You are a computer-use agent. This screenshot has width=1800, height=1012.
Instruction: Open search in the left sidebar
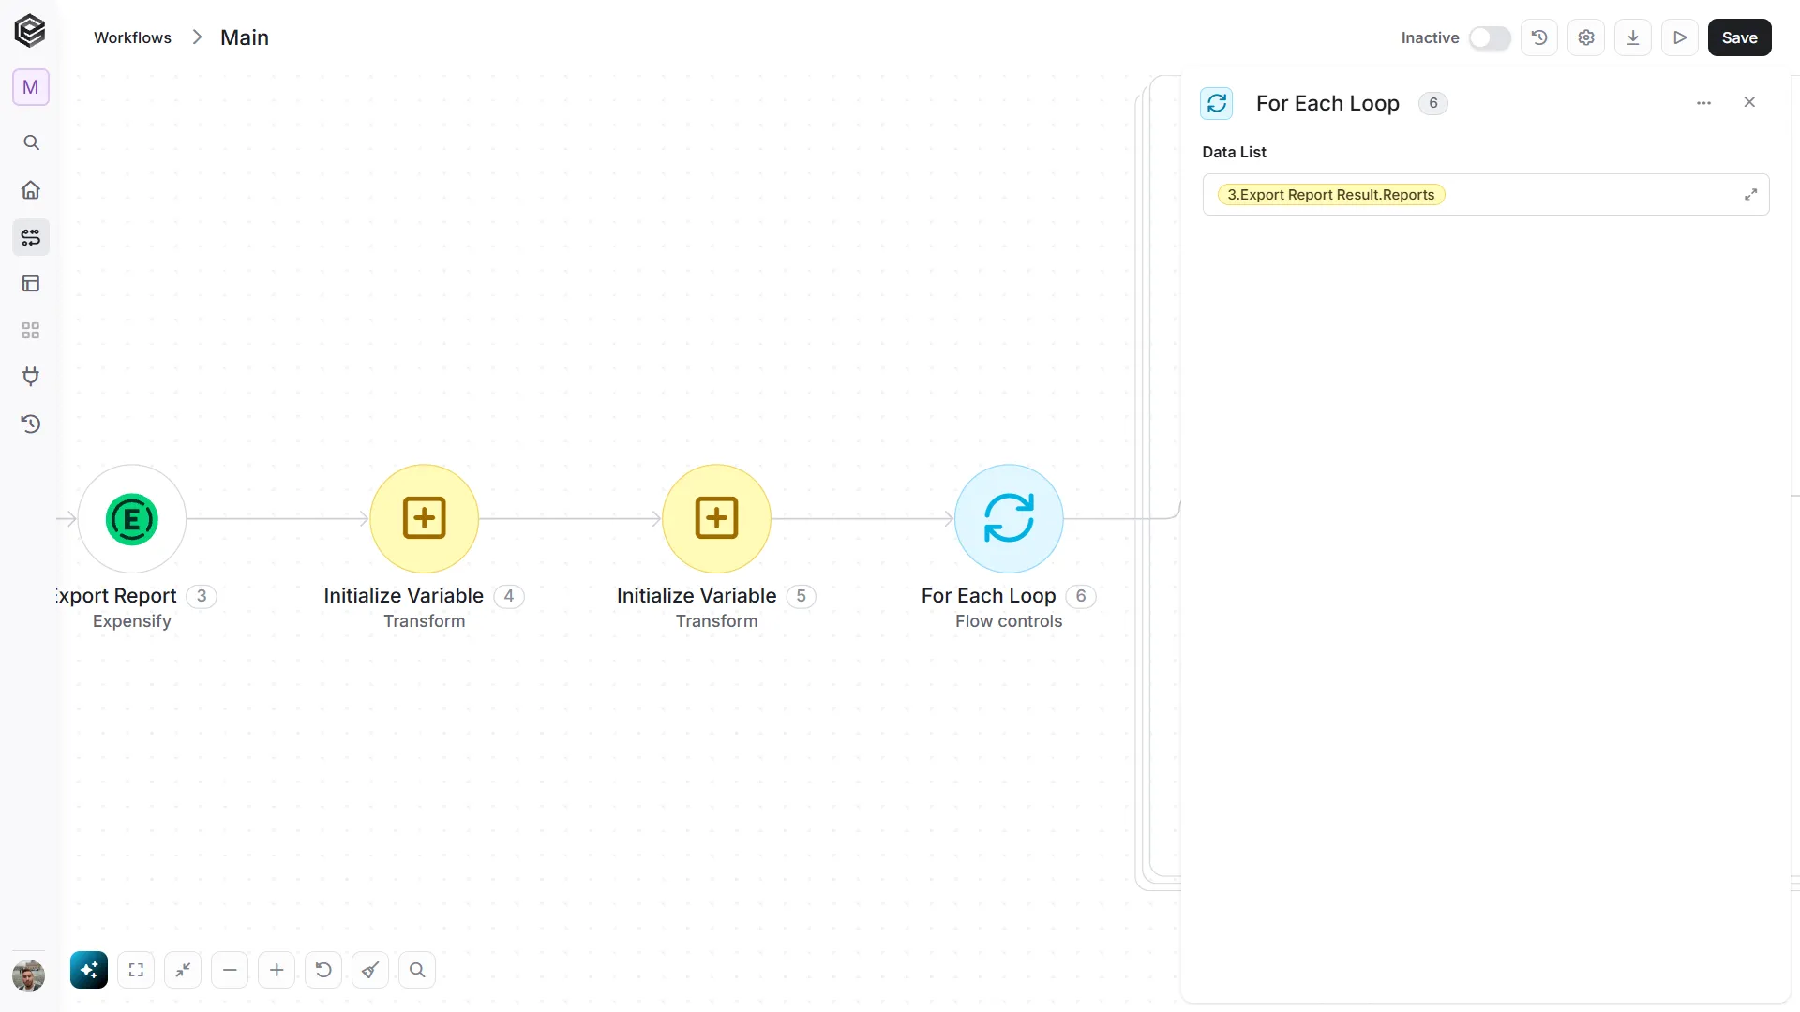(31, 142)
